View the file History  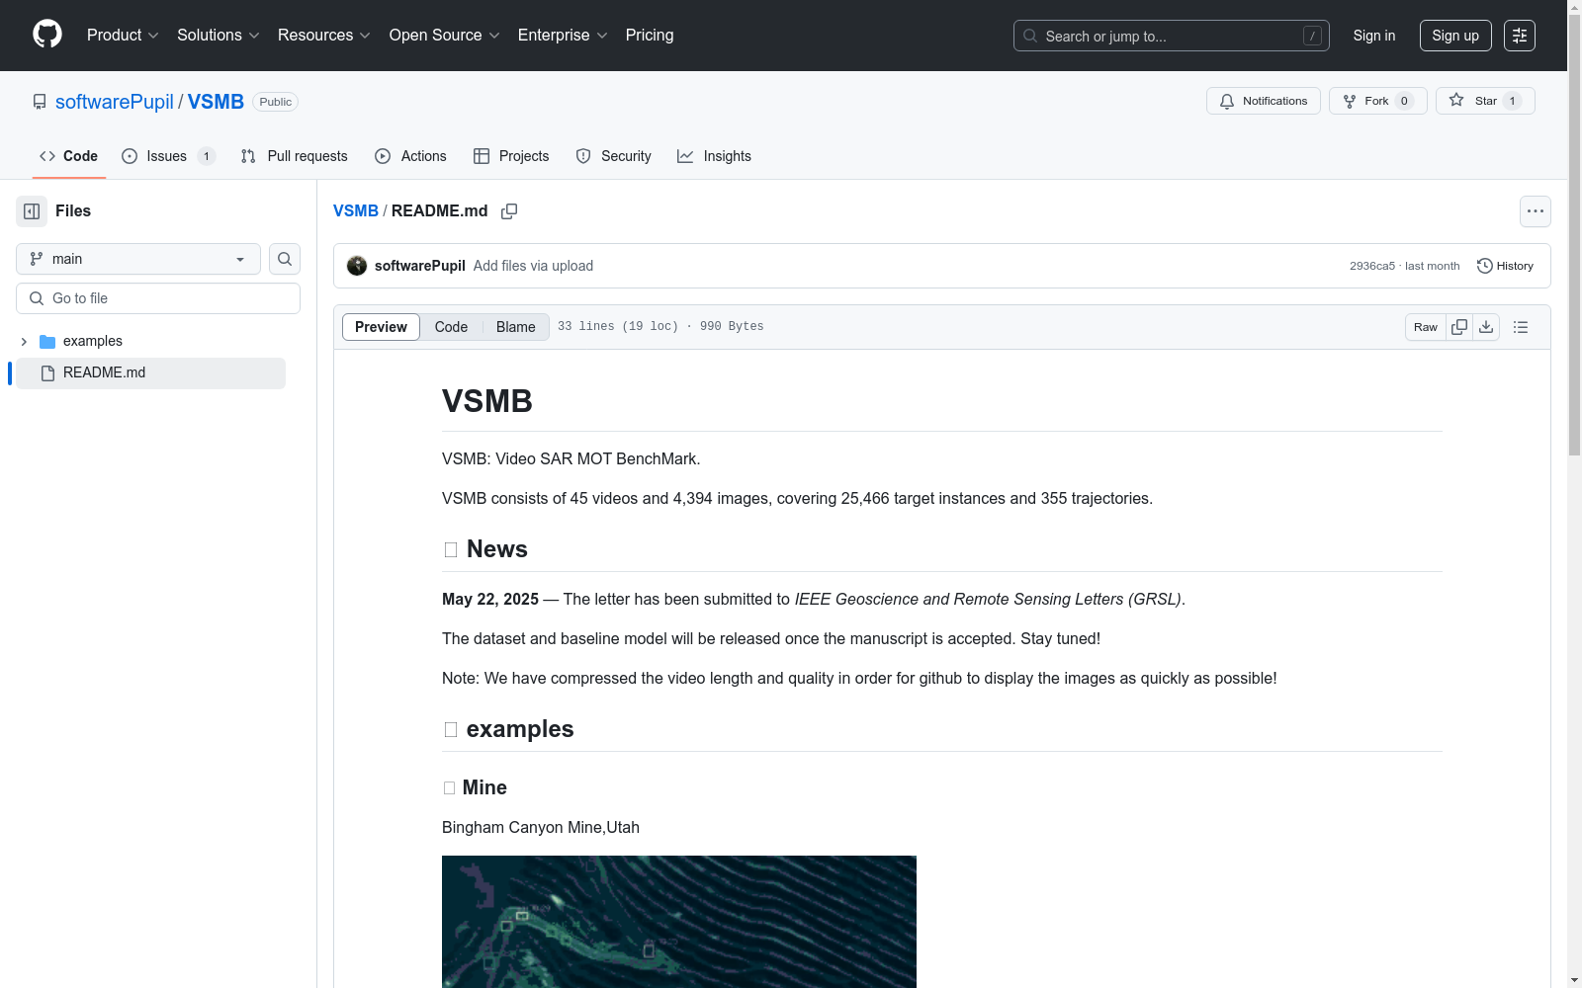pos(1505,266)
